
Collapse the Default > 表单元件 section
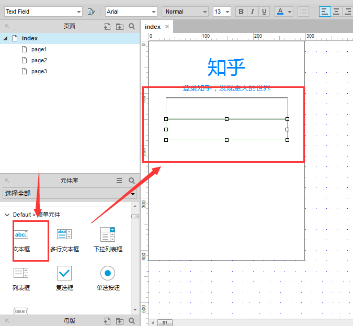coord(7,215)
